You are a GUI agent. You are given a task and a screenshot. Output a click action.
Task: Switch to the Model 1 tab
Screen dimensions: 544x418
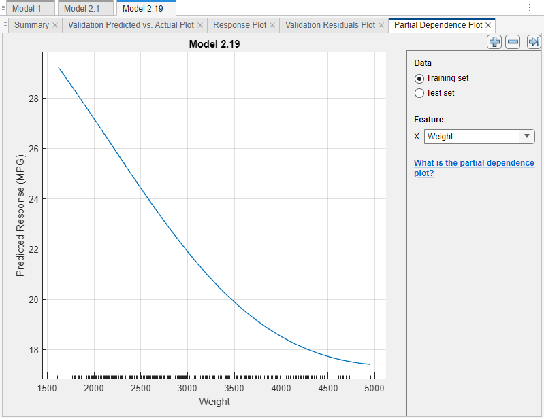coord(30,8)
